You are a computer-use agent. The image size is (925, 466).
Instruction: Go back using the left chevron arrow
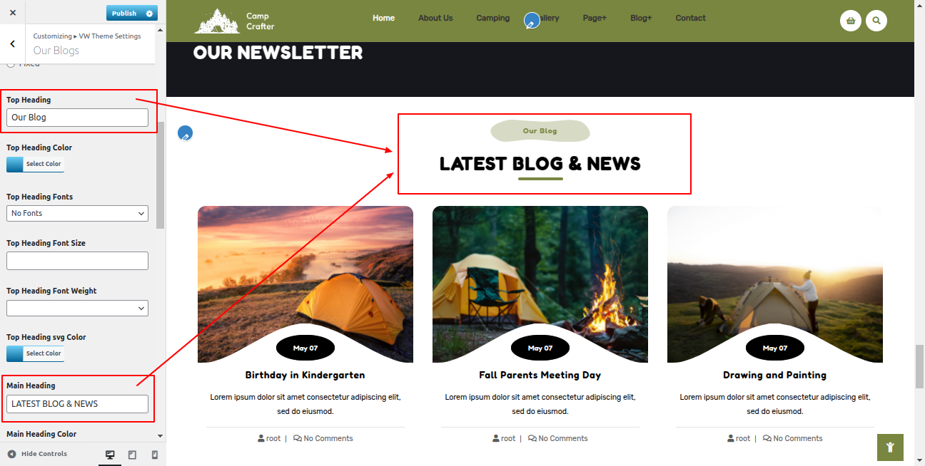(x=13, y=43)
